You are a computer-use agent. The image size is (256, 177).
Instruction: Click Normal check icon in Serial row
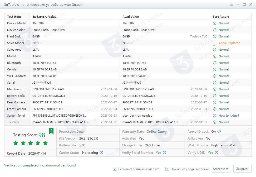[215, 83]
